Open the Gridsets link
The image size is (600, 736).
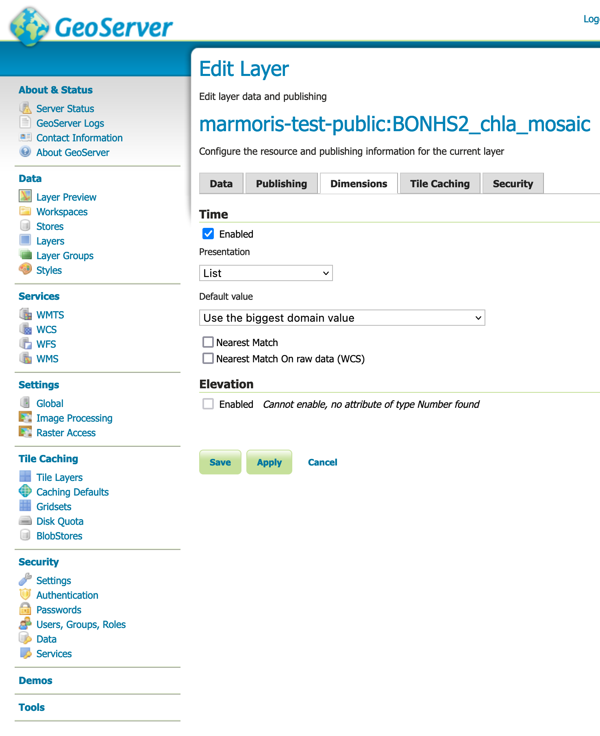pyautogui.click(x=54, y=507)
